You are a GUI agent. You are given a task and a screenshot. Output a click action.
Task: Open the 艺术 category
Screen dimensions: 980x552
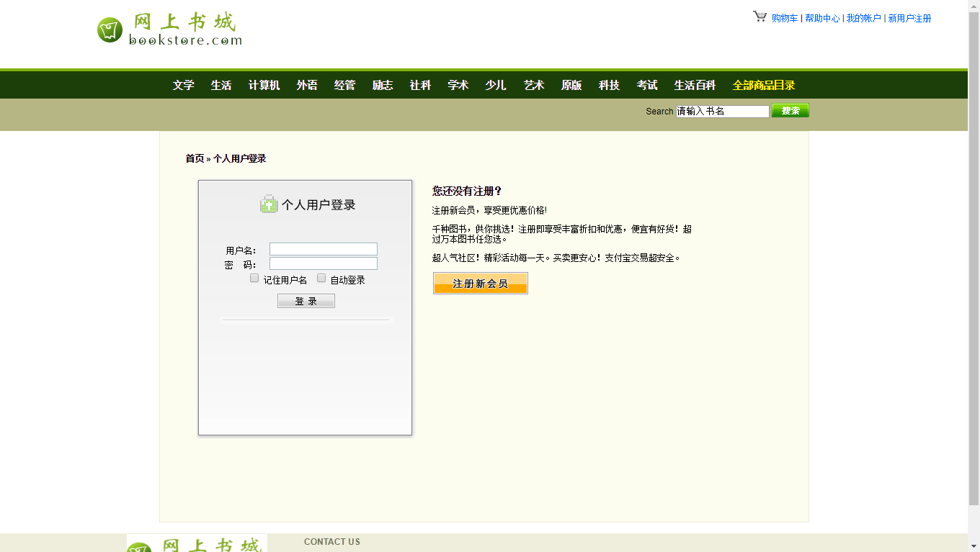pyautogui.click(x=534, y=85)
